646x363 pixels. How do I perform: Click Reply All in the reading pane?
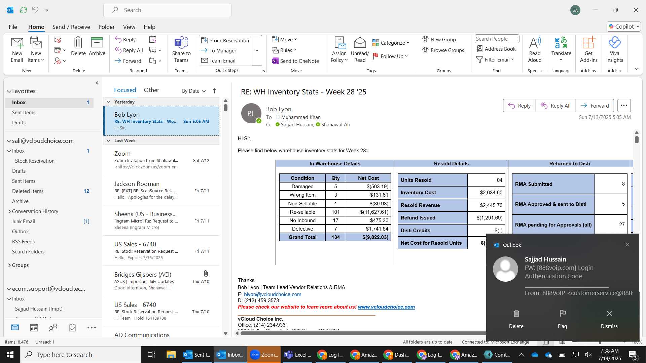tap(555, 106)
